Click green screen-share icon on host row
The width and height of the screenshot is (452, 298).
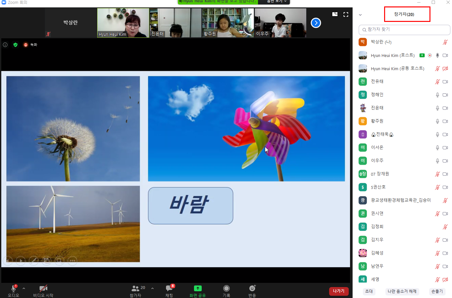tap(422, 55)
